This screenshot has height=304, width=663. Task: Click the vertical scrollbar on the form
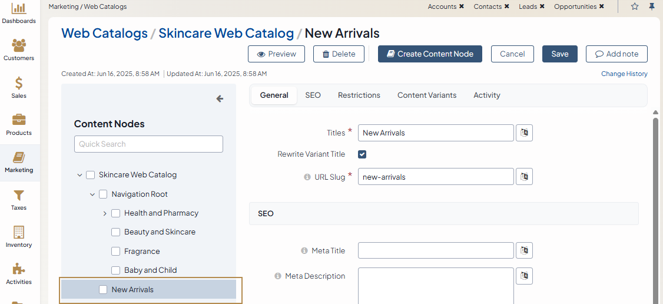click(x=655, y=206)
